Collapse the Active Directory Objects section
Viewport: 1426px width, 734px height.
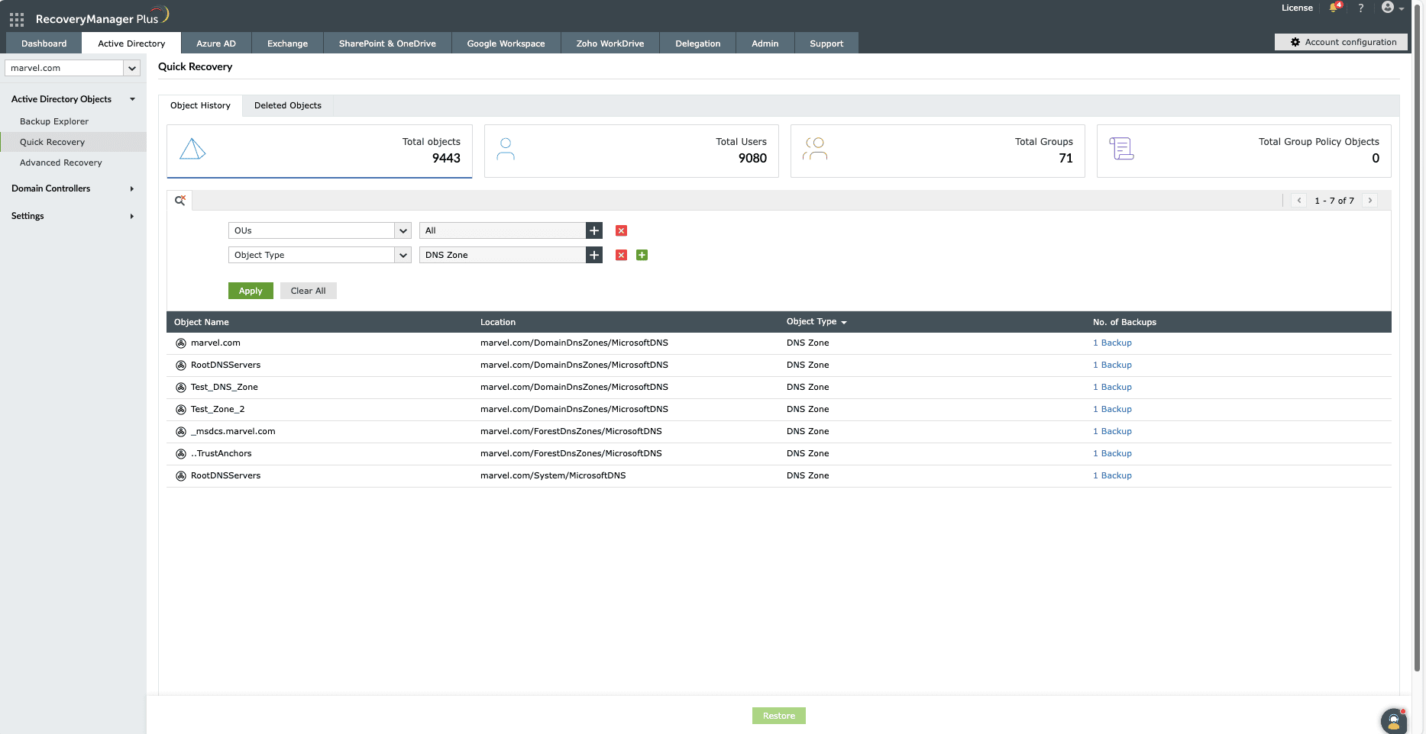click(133, 99)
